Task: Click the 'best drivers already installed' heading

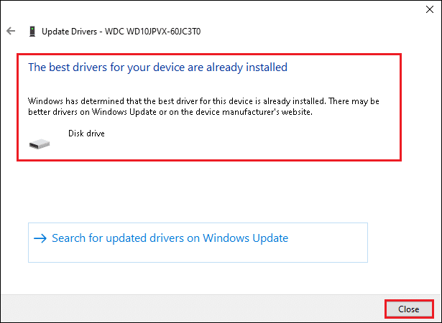Action: [x=157, y=67]
